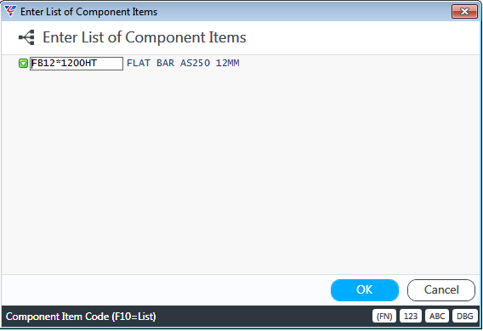Toggle the 123 numeric keypad indicator

coord(411,316)
